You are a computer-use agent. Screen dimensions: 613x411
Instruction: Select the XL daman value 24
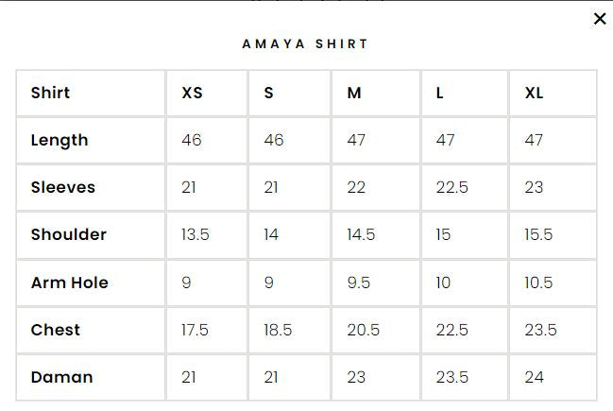tap(535, 377)
